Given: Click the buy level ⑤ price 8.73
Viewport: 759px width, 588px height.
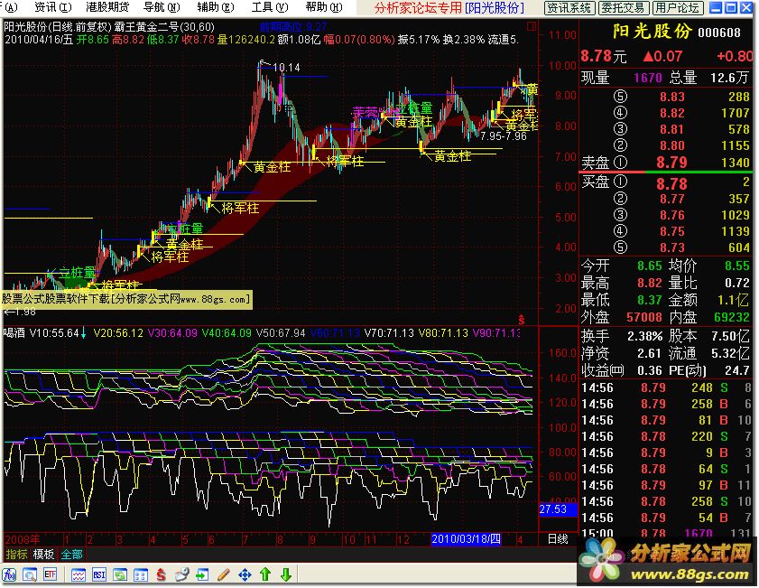Looking at the screenshot, I should (671, 247).
